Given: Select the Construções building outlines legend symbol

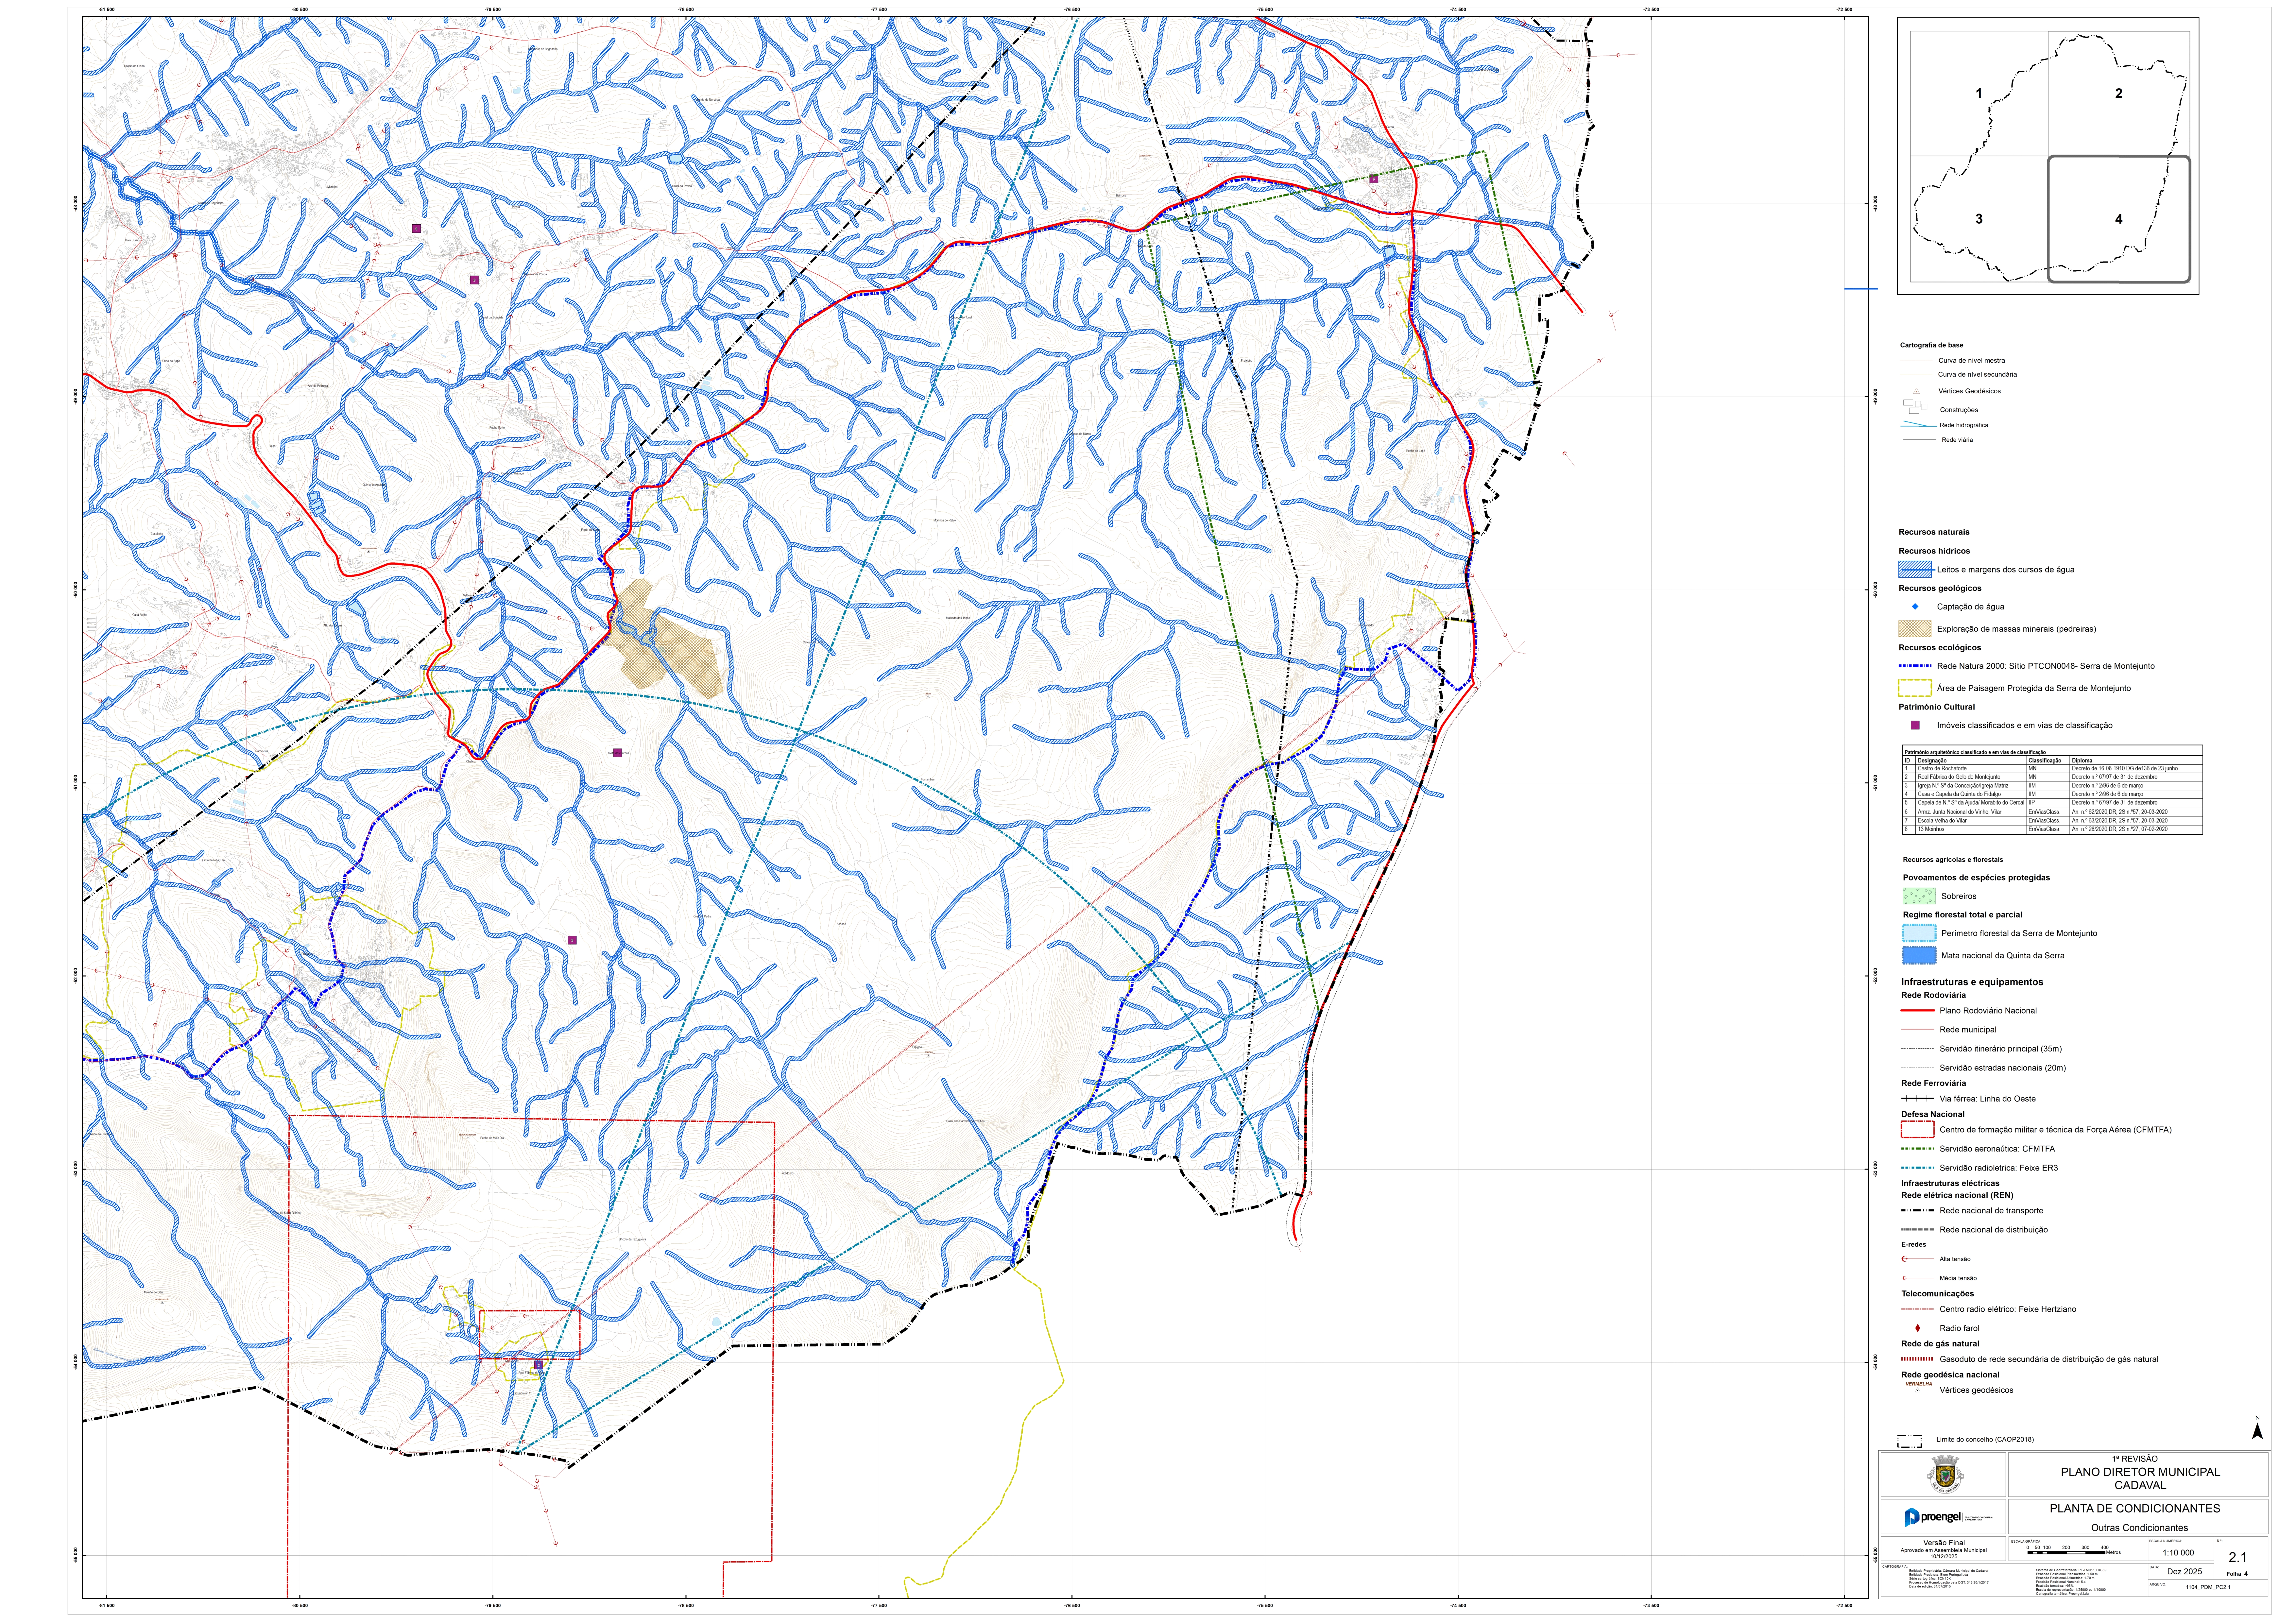Looking at the screenshot, I should coord(1915,407).
